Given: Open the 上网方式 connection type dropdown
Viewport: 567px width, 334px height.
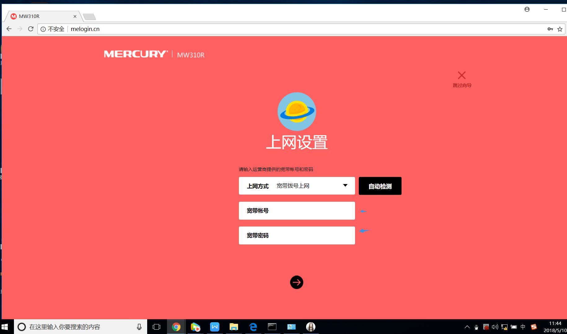Looking at the screenshot, I should point(345,185).
